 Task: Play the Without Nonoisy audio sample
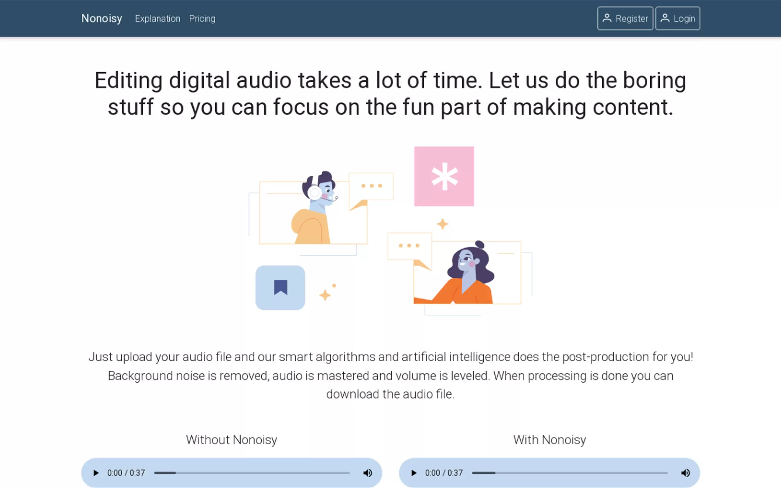click(x=96, y=473)
